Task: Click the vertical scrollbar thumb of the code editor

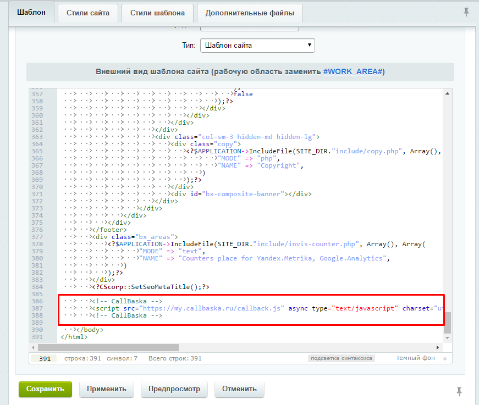Action: pyautogui.click(x=447, y=323)
